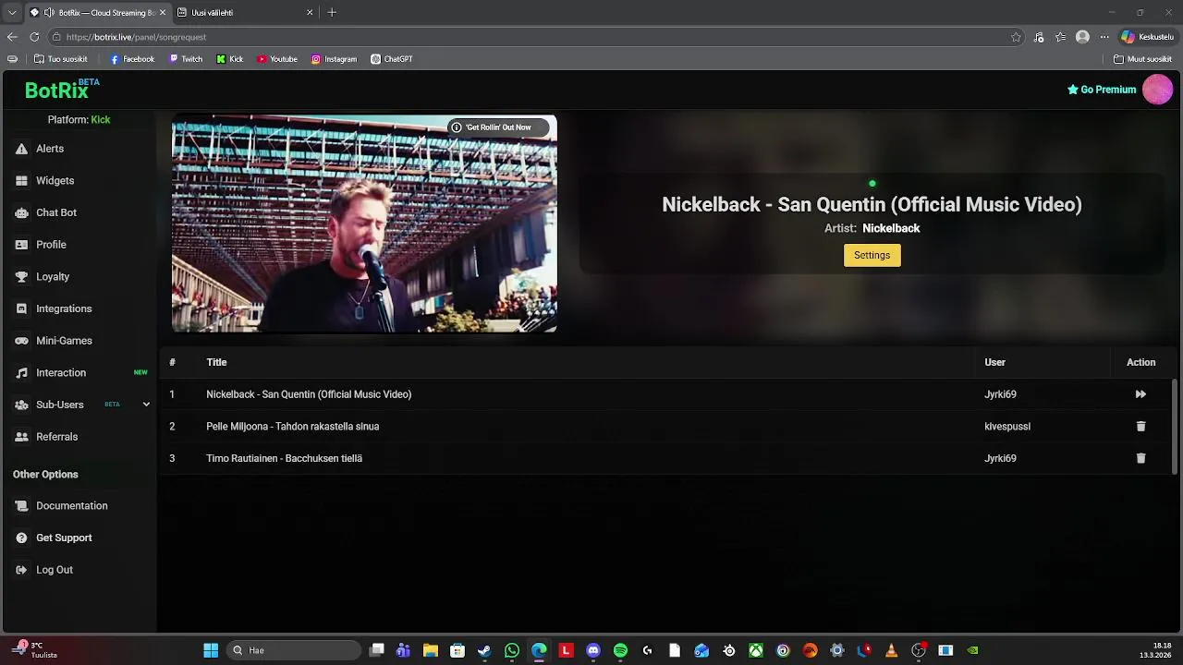Click user kivespussi in the queue
The image size is (1183, 665).
pos(1007,427)
